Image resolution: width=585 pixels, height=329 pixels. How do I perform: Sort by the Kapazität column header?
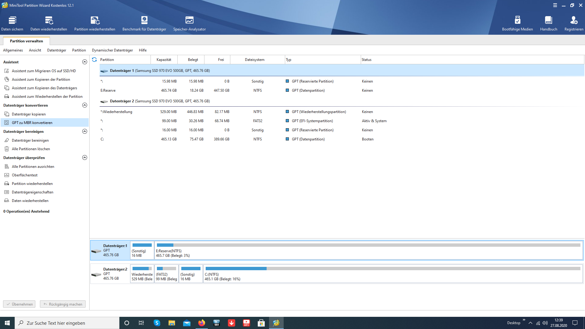pos(164,60)
